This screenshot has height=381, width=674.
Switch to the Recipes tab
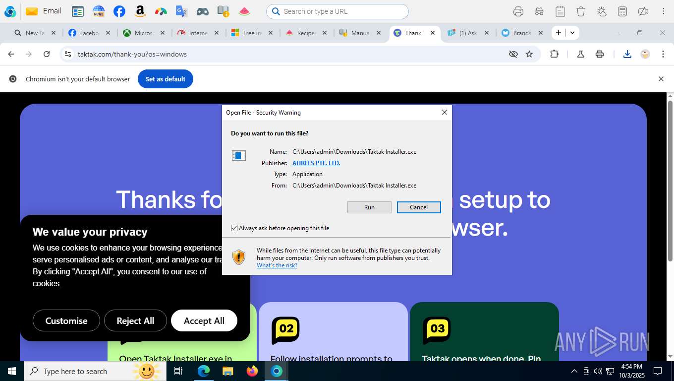pos(306,33)
